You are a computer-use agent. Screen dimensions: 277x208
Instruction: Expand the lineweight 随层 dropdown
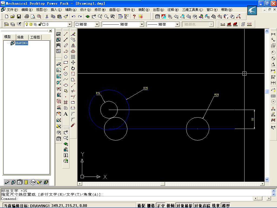pos(177,24)
